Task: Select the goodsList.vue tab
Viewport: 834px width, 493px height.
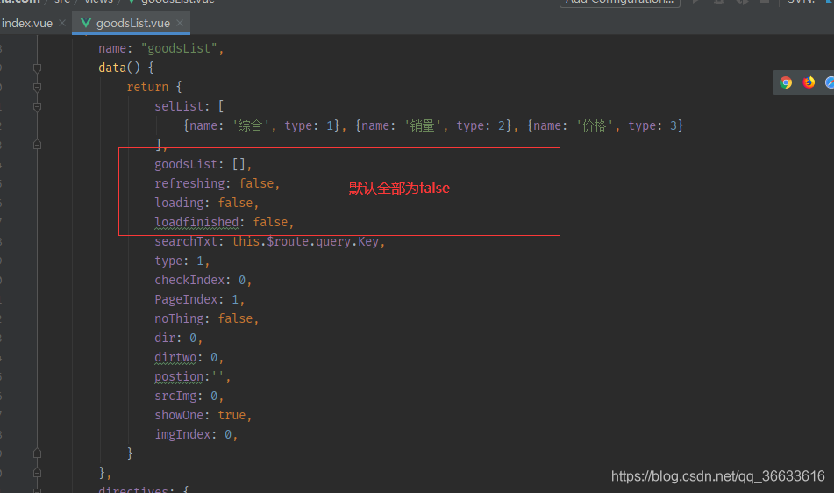Action: tap(133, 24)
